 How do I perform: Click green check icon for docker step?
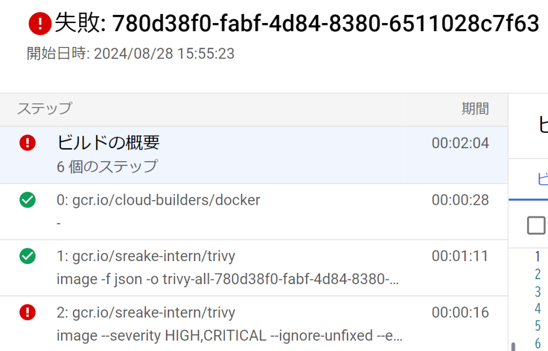pos(27,200)
